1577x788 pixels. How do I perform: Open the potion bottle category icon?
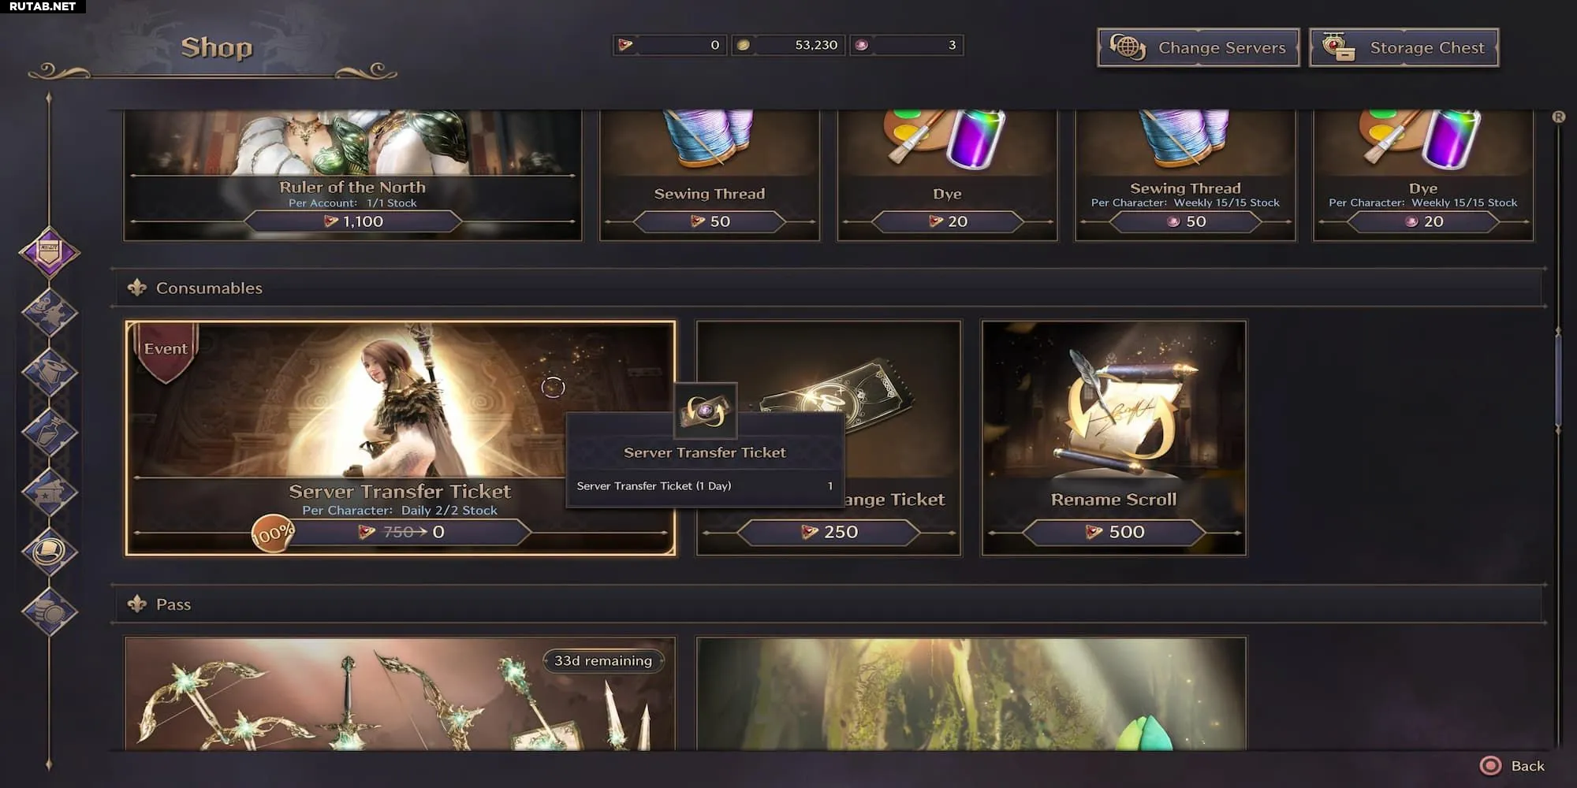click(49, 432)
